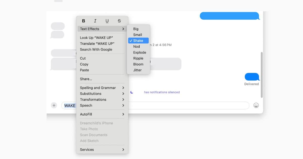Open the emoji picker

256,105
